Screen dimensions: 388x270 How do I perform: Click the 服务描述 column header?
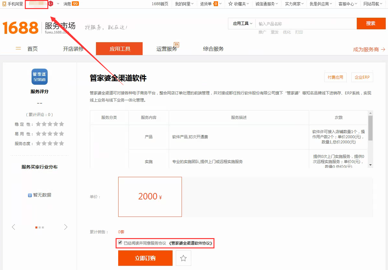(x=239, y=118)
